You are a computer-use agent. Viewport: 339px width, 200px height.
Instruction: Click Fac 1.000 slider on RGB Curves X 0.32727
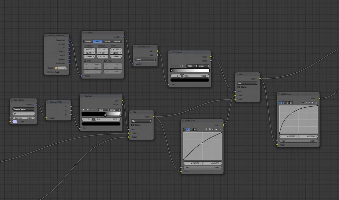coord(298,141)
